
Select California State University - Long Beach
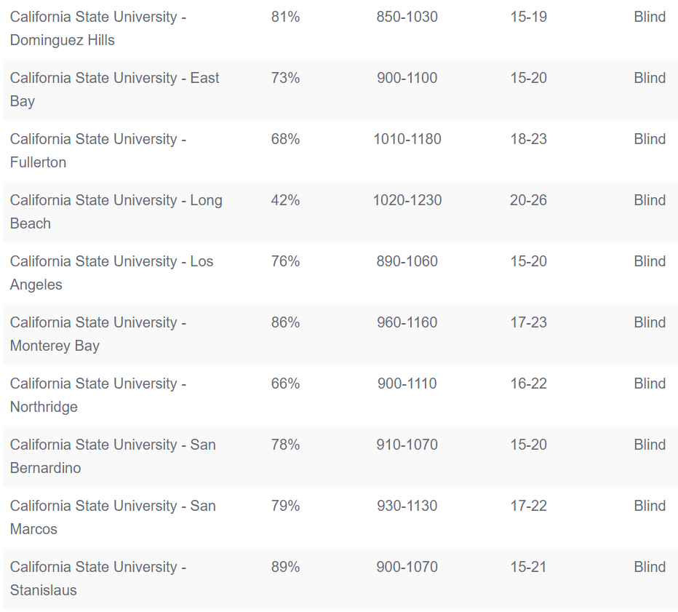coord(340,212)
